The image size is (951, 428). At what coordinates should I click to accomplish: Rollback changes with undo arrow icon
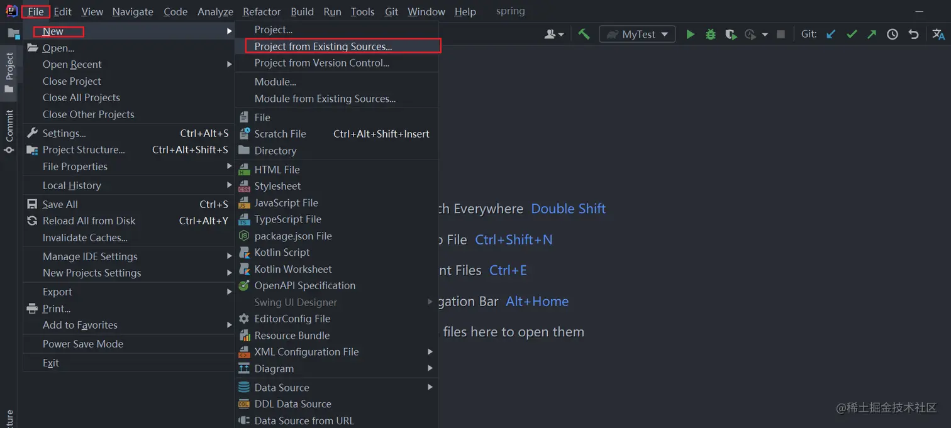tap(913, 35)
